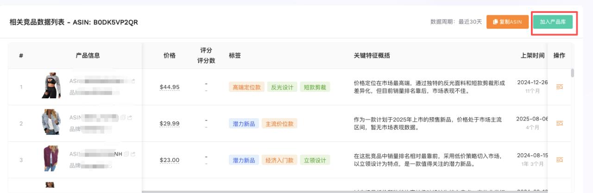
Task: Open third product's external link icon
Action: [133, 154]
